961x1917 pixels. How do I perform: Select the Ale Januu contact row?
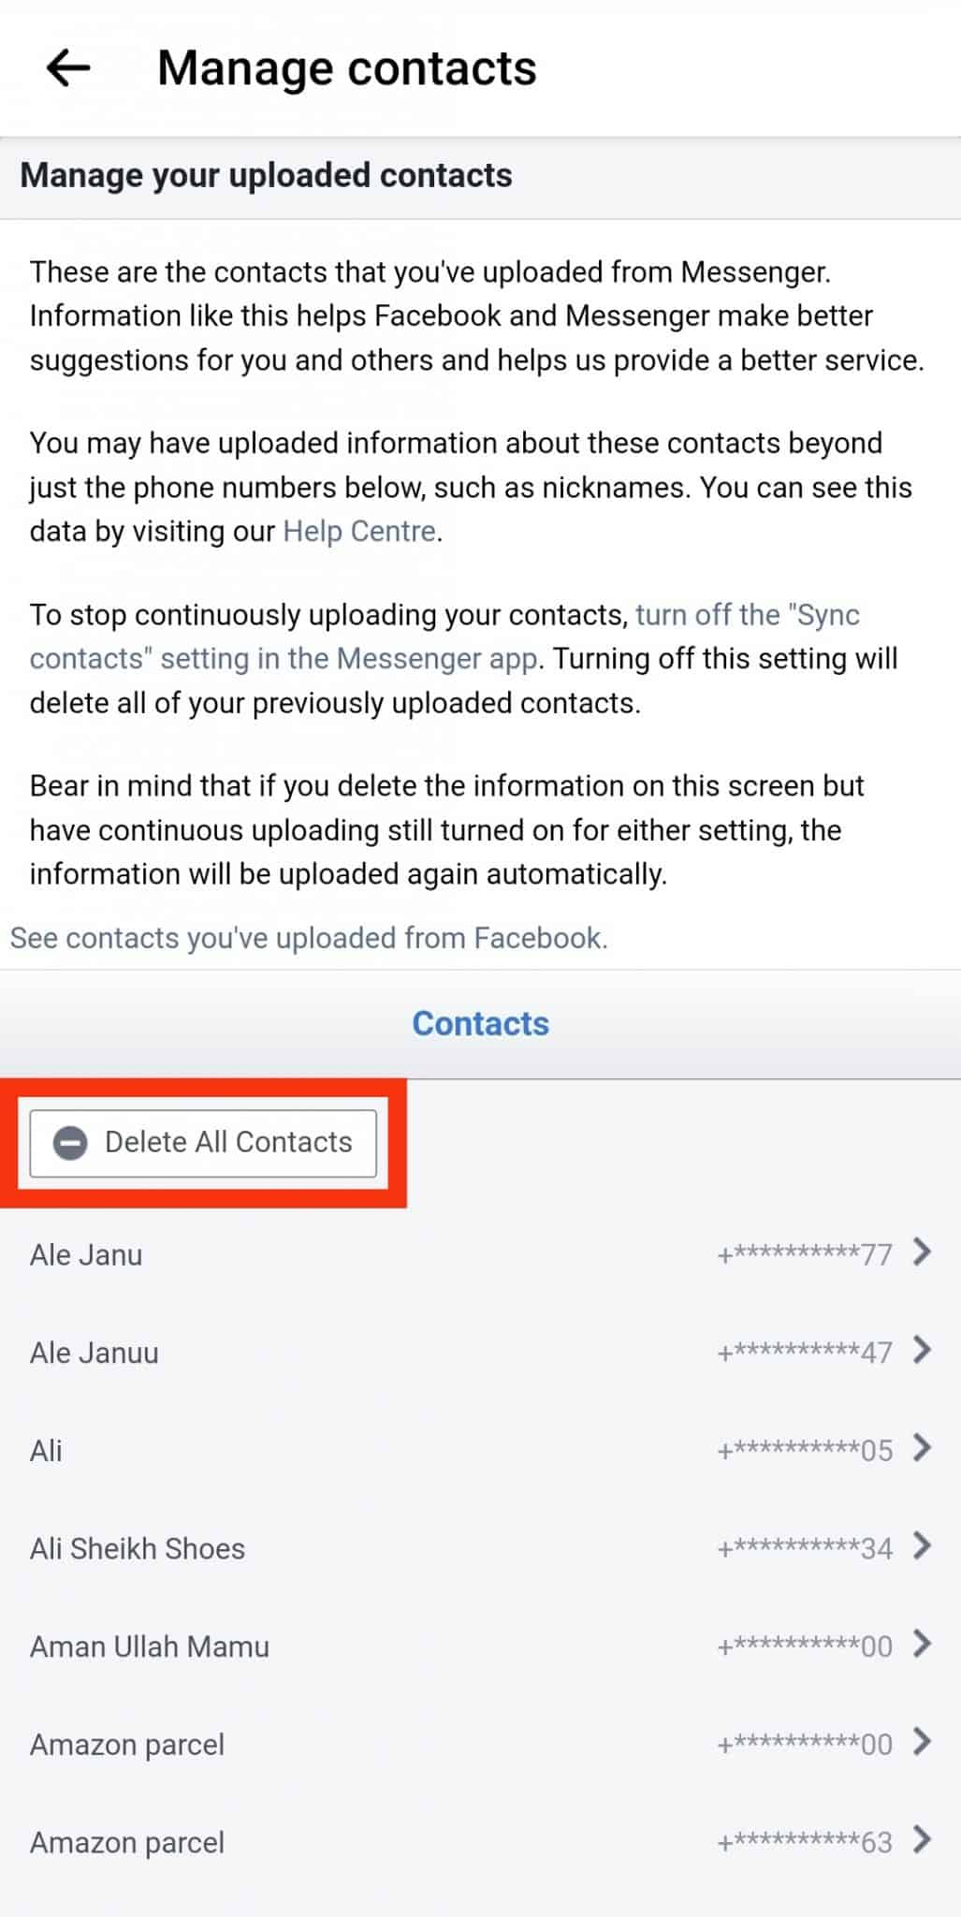(95, 1352)
